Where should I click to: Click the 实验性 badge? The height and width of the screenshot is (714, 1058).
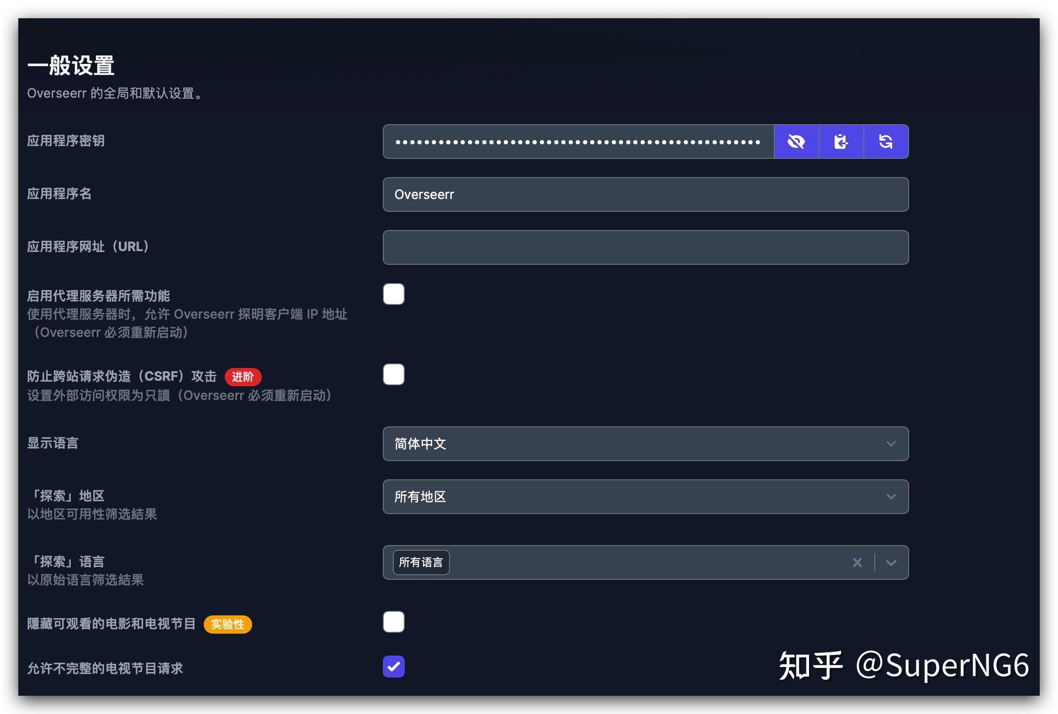point(227,625)
